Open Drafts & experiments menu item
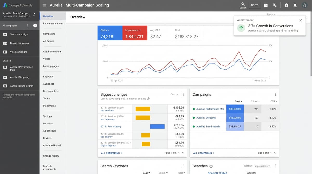This screenshot has height=174, width=312. [50, 168]
